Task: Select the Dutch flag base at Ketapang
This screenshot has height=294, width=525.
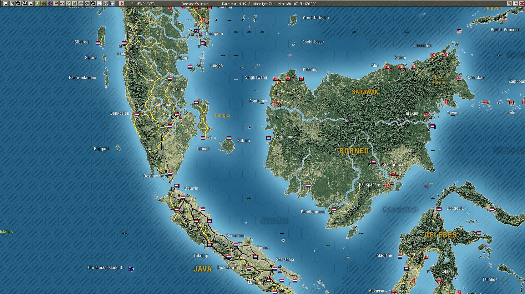Action: (269, 138)
